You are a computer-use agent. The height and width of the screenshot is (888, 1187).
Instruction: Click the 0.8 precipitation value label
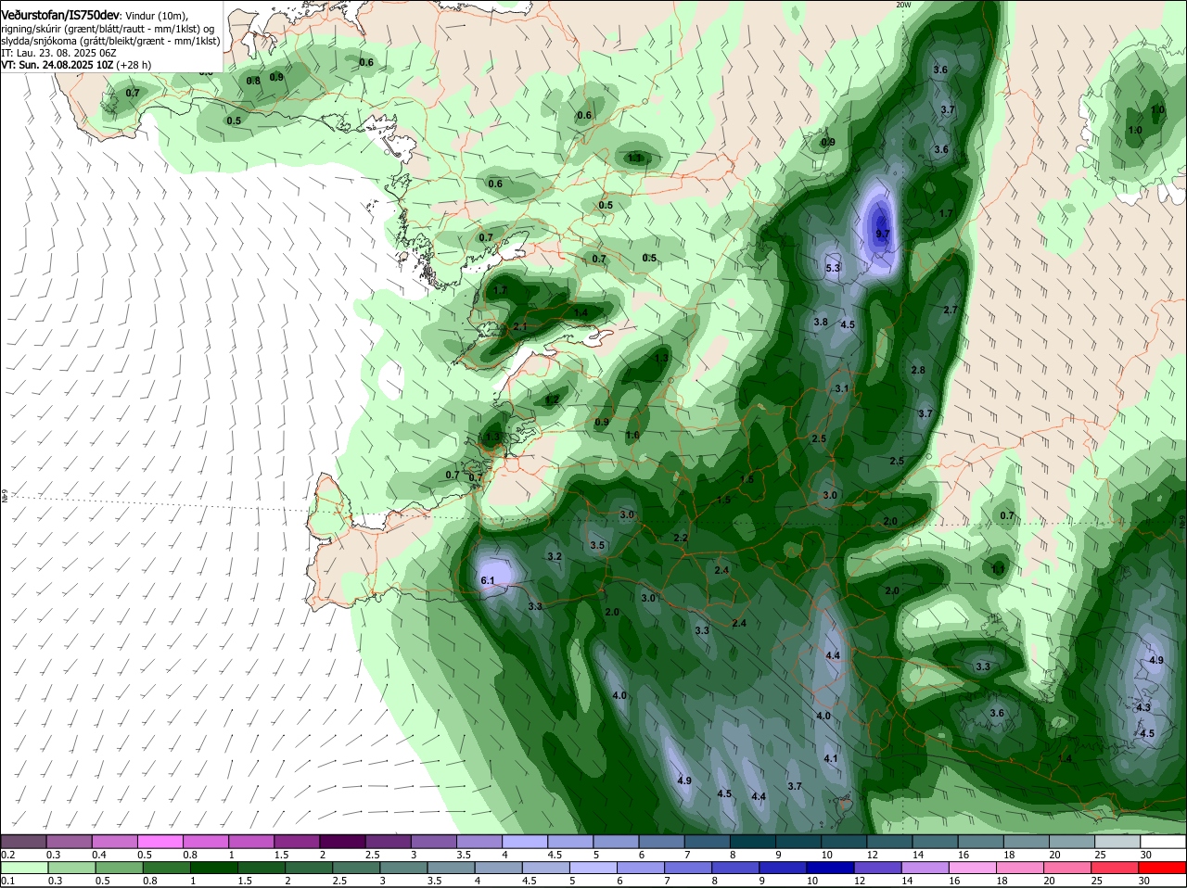[253, 81]
